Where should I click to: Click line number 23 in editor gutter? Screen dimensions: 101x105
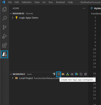click(94, 98)
